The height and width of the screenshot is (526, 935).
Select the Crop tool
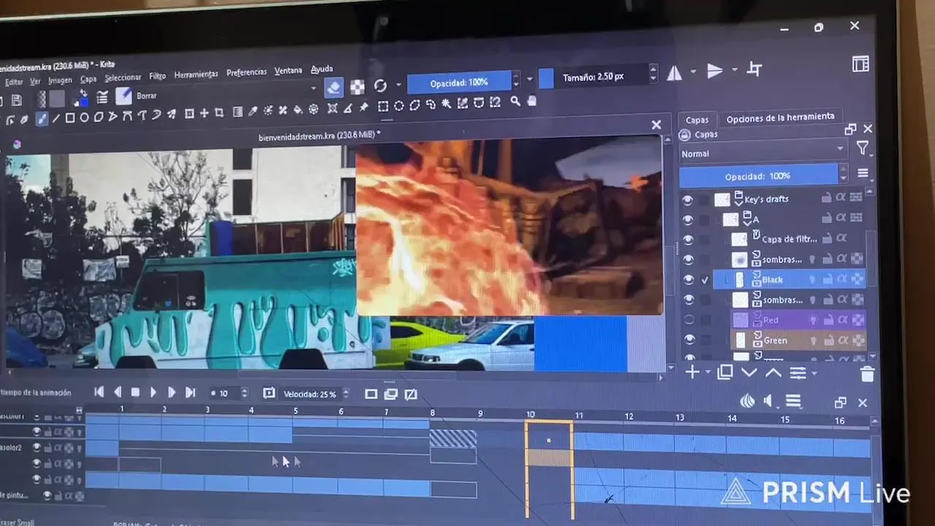click(x=219, y=113)
